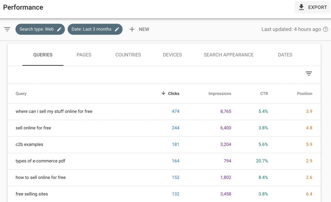Open the COUNTRIES tab
This screenshot has width=331, height=202.
(x=128, y=55)
